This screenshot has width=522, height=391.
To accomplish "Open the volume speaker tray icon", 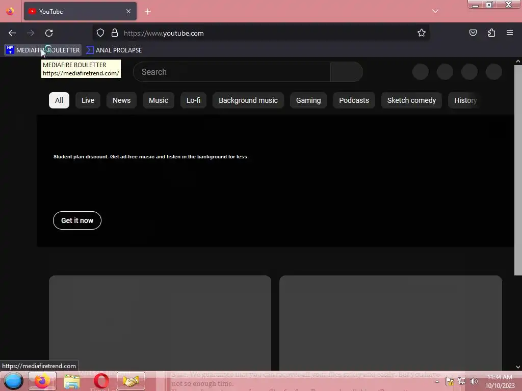I will click(x=474, y=381).
